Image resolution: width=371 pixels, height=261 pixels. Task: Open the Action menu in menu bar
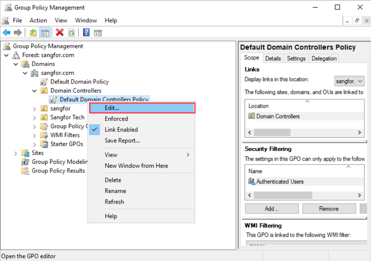[38, 21]
